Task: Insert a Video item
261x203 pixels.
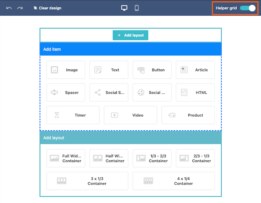Action: [x=130, y=115]
